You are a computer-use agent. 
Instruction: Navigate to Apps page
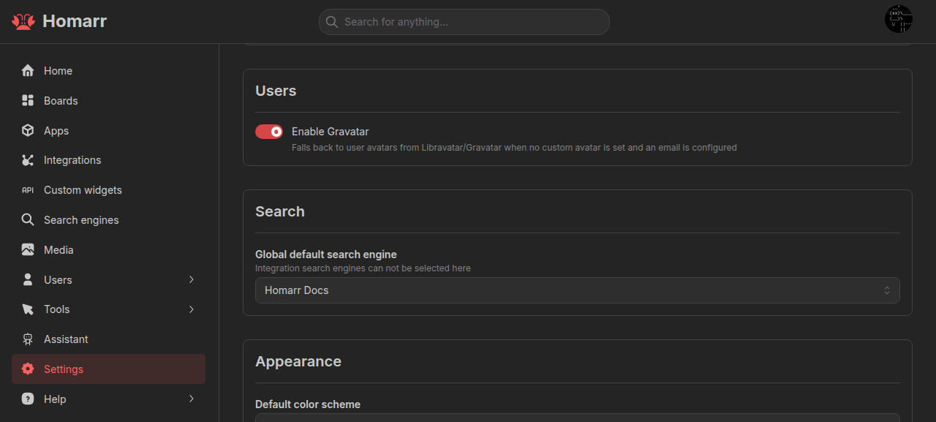click(x=108, y=130)
